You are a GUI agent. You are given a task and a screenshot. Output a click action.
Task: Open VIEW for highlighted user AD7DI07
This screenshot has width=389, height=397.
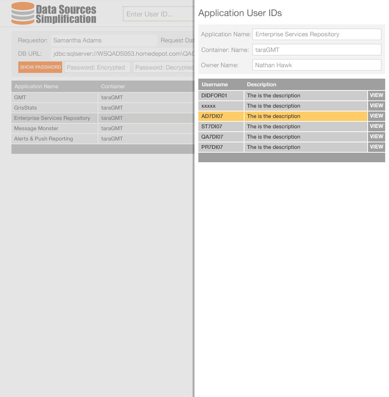(x=376, y=116)
